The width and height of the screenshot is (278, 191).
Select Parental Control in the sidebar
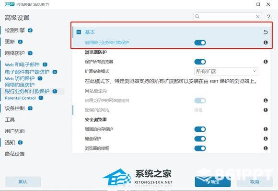click(x=21, y=98)
